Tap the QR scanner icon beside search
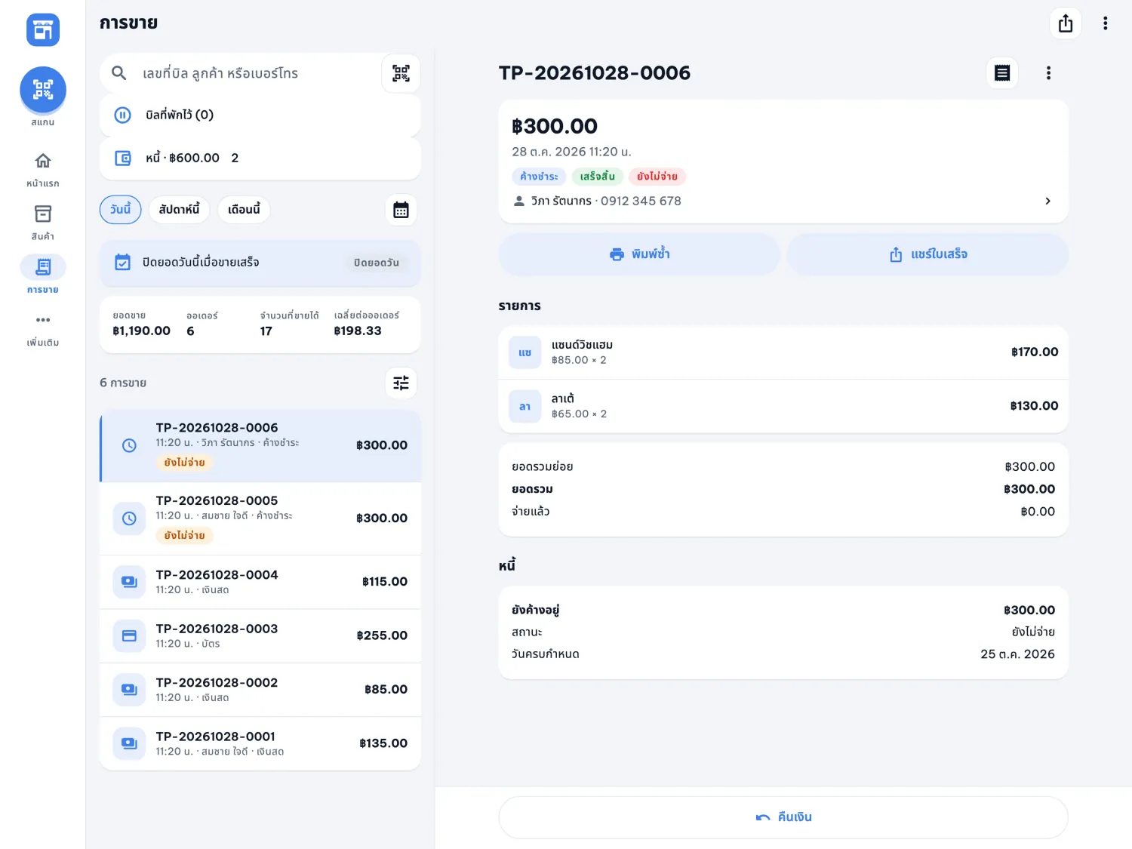The width and height of the screenshot is (1132, 849). (x=401, y=73)
